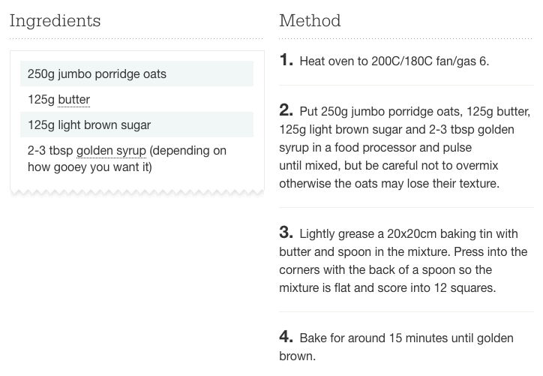This screenshot has width=543, height=376.
Task: Click the 'Heat oven to 200C/180C fan/gas 6' instruction
Action: point(394,62)
